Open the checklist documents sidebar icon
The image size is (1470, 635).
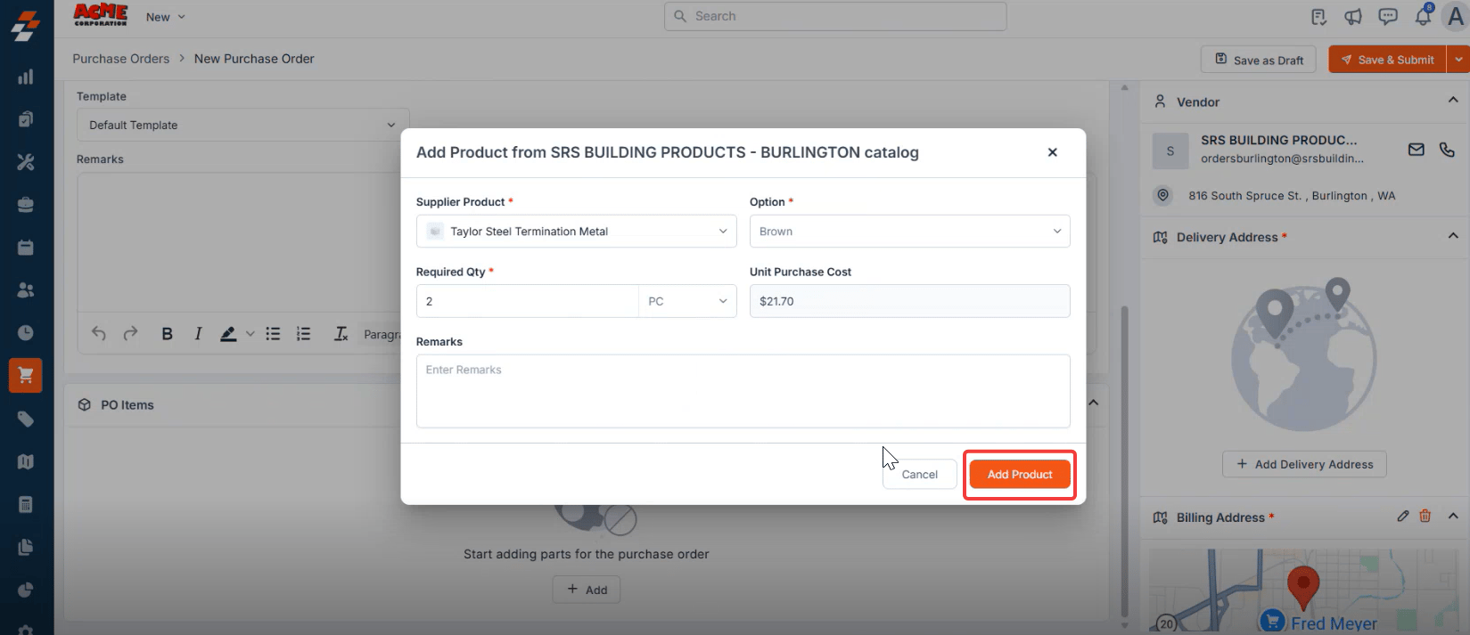tap(26, 119)
